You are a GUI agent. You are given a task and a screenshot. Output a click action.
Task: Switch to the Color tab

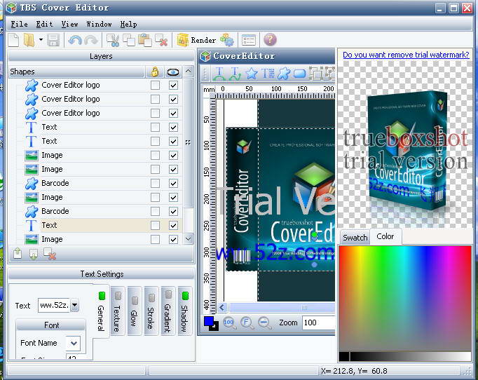[385, 236]
